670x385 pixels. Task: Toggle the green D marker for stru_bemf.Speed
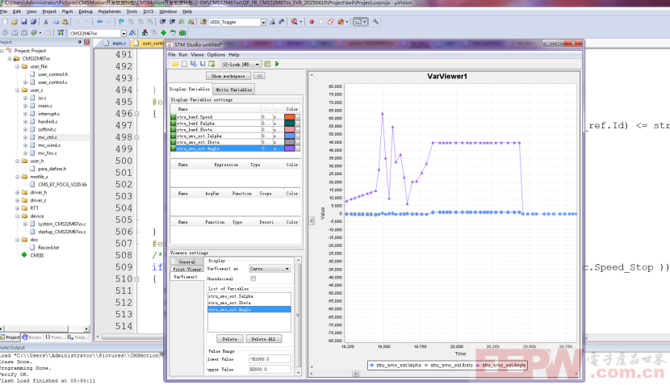(173, 117)
